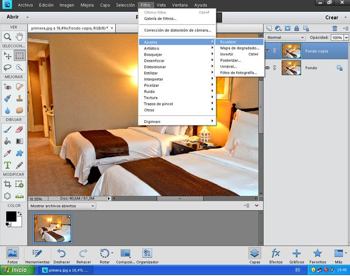Select the Sponge tool
The height and width of the screenshot is (276, 350).
(x=20, y=110)
